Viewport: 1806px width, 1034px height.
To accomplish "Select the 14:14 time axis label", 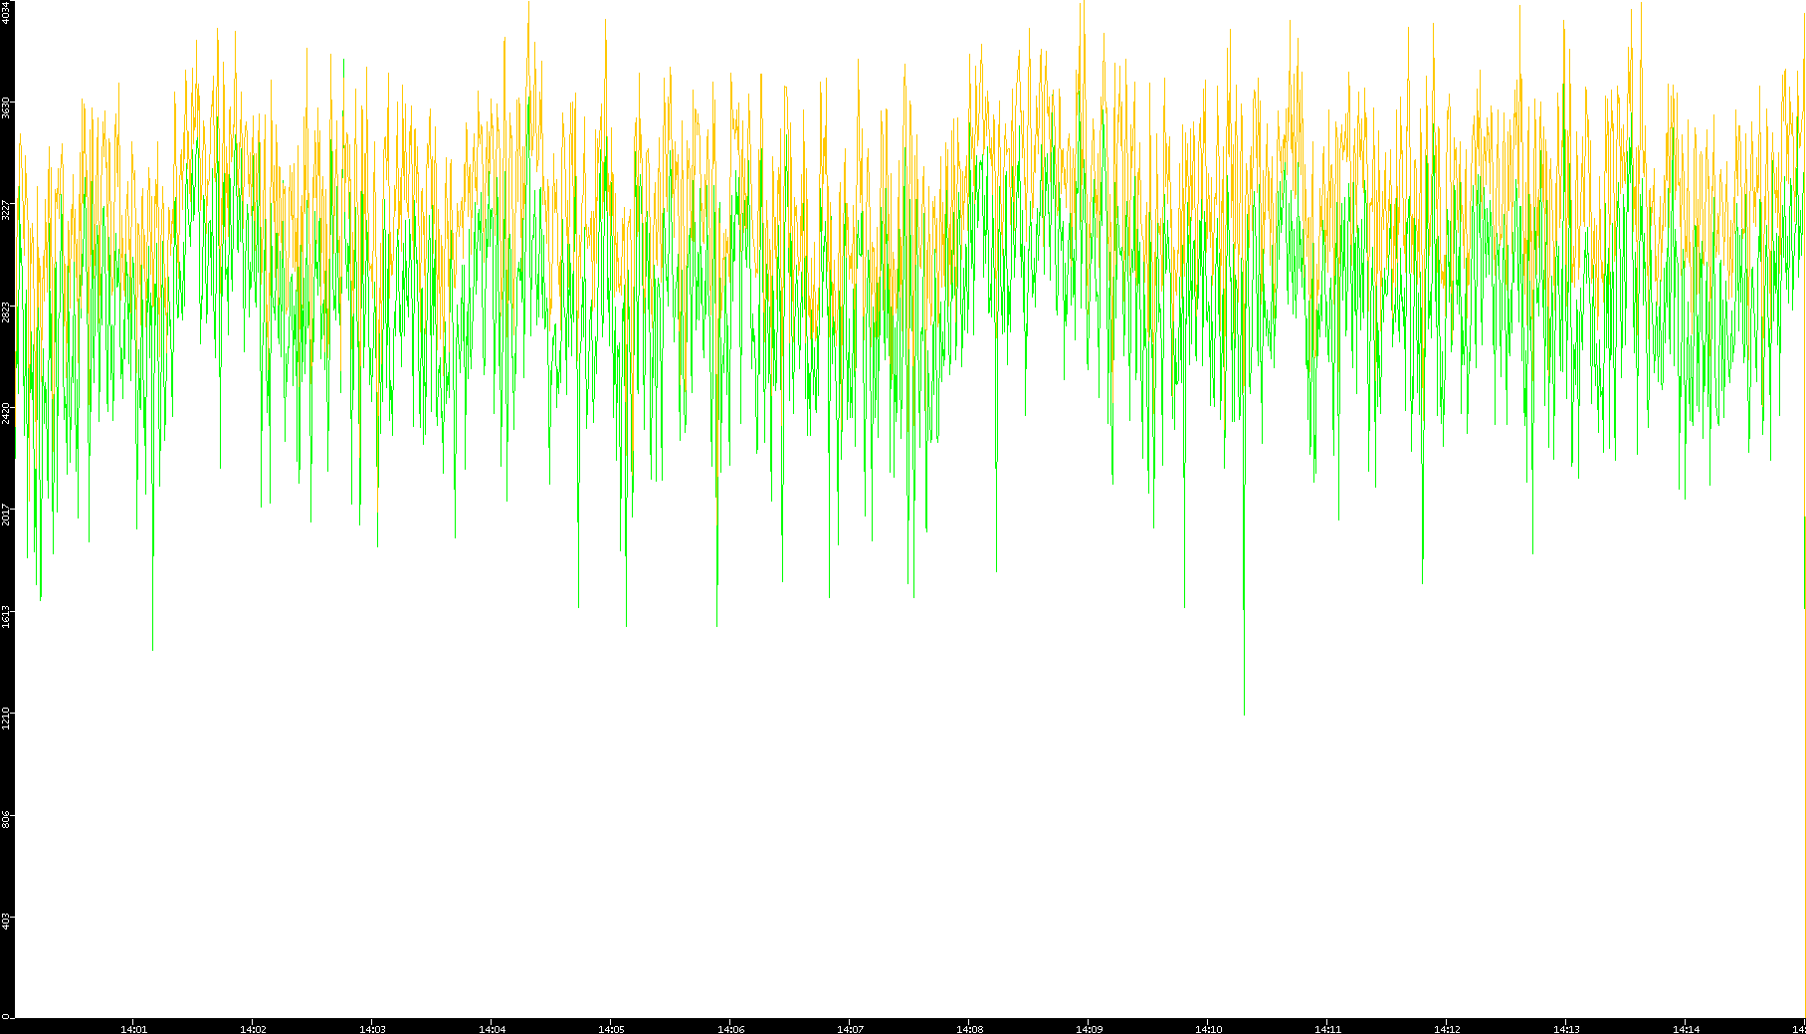I will pyautogui.click(x=1686, y=1028).
